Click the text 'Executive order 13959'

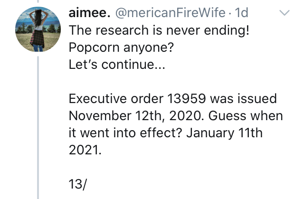tap(137, 98)
